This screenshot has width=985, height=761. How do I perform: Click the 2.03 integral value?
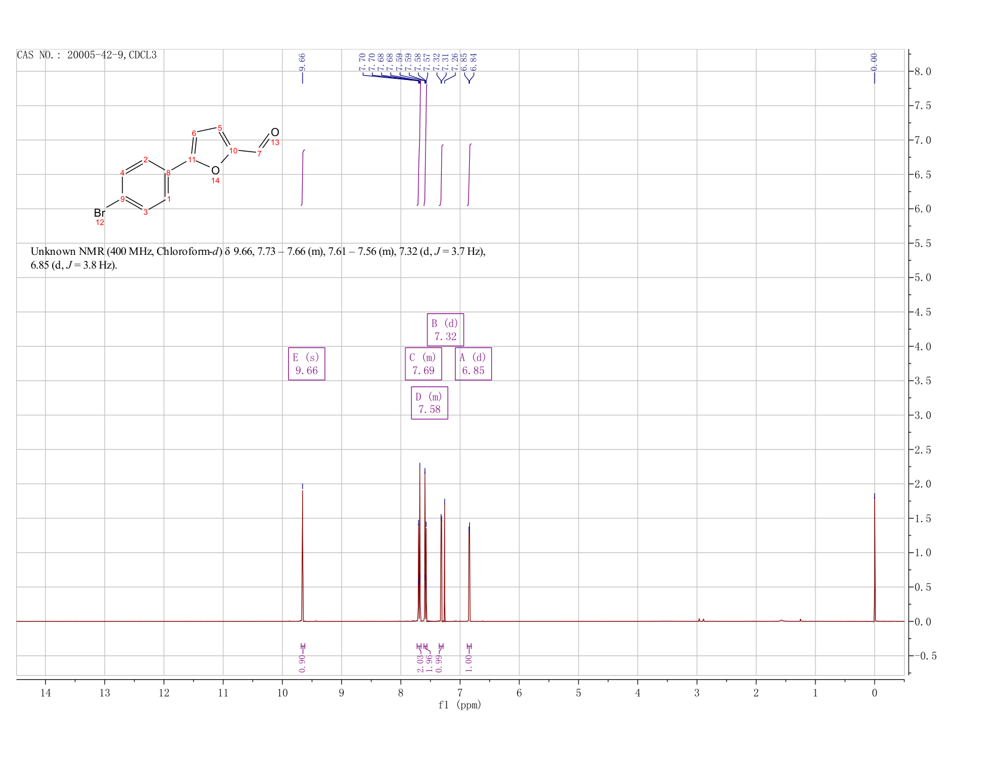click(420, 663)
